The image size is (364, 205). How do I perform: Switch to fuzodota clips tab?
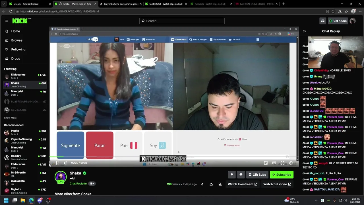[x=211, y=4]
